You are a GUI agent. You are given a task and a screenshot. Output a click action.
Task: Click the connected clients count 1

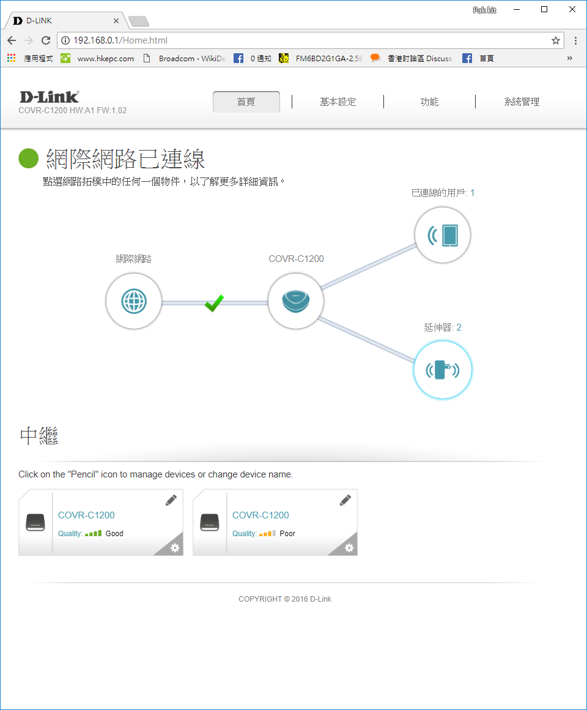472,193
